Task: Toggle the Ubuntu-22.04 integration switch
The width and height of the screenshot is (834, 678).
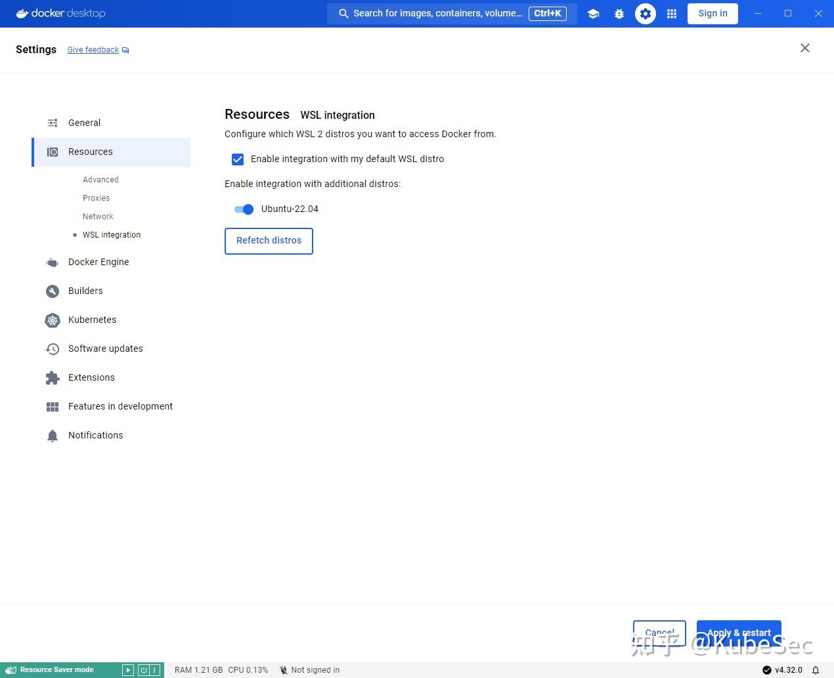Action: coord(243,209)
